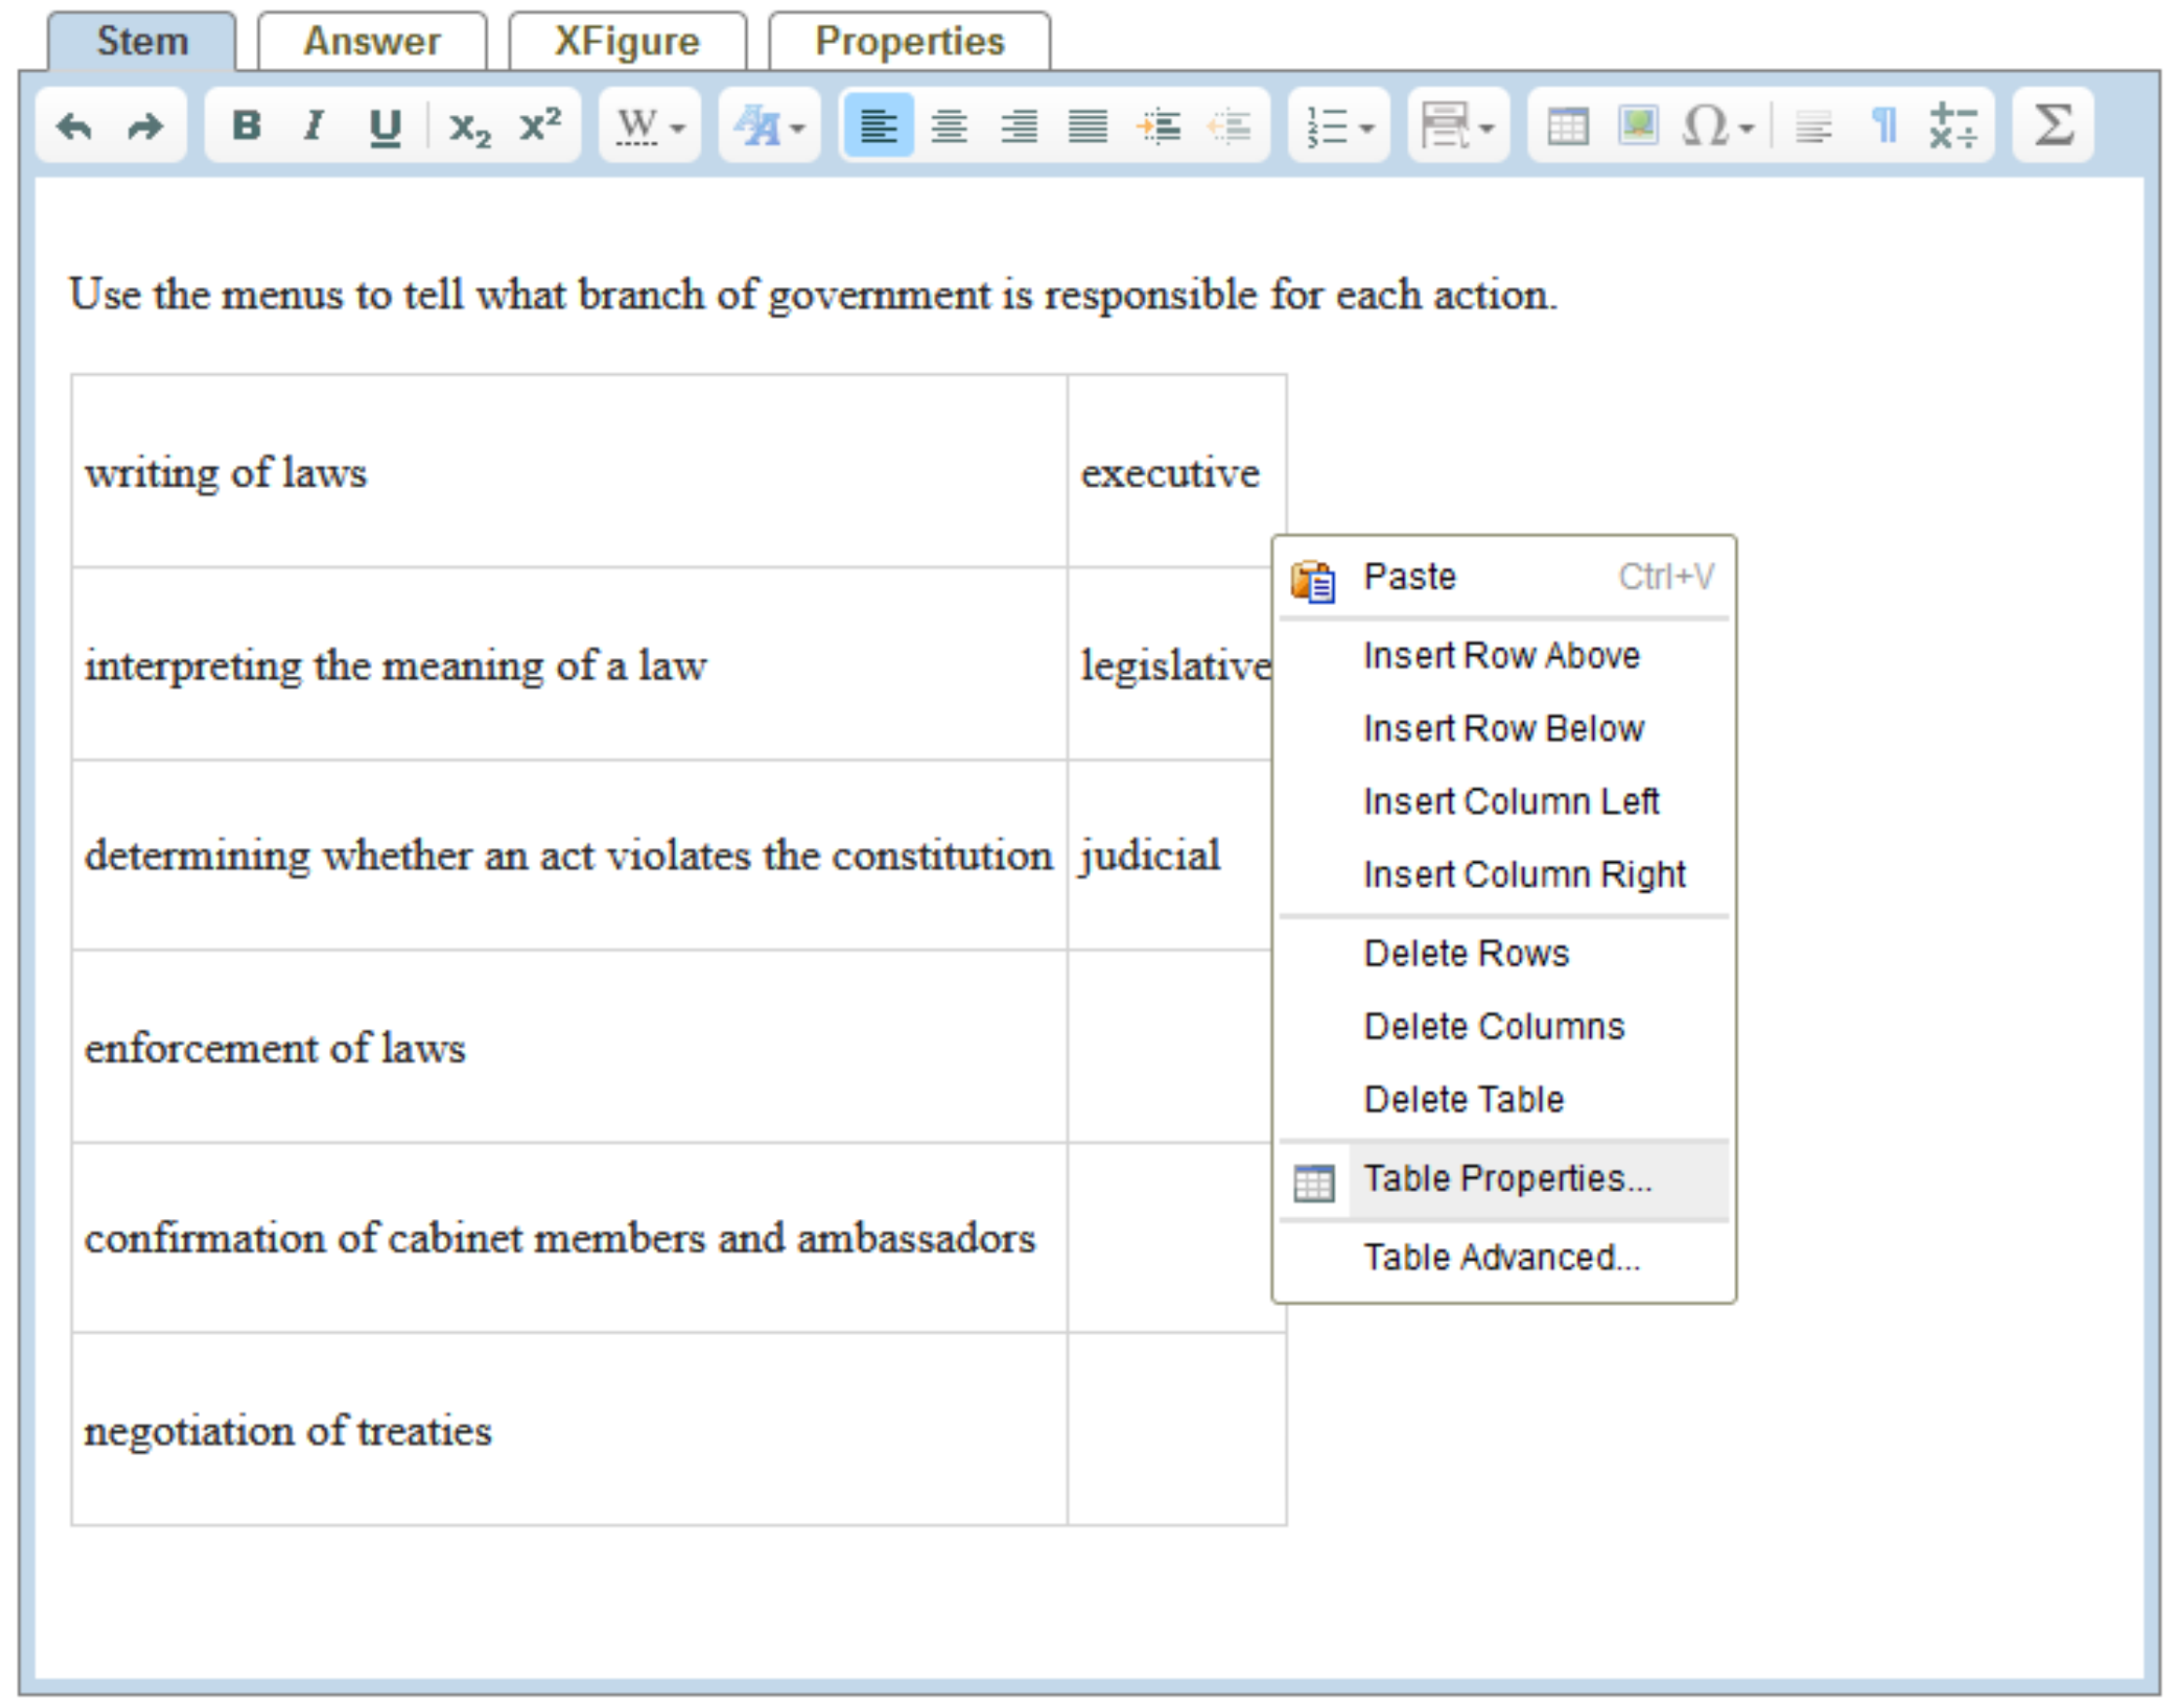Click Delete Columns in context menu
Image resolution: width=2180 pixels, height=1708 pixels.
[x=1494, y=1027]
